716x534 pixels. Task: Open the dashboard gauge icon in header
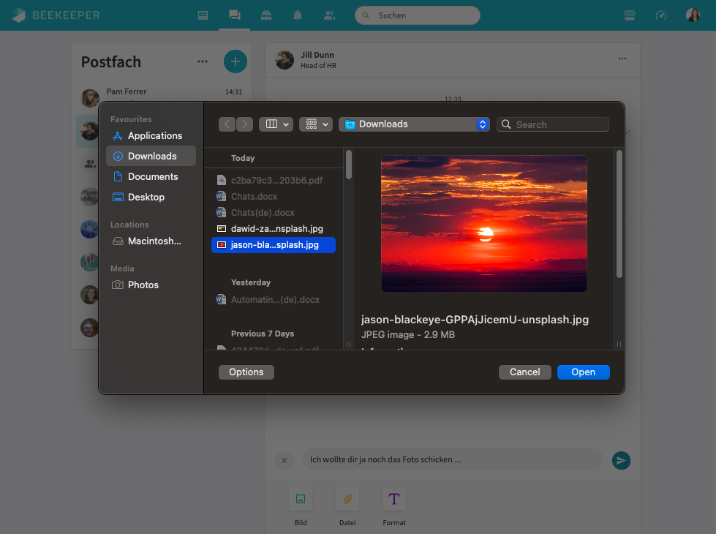(661, 15)
